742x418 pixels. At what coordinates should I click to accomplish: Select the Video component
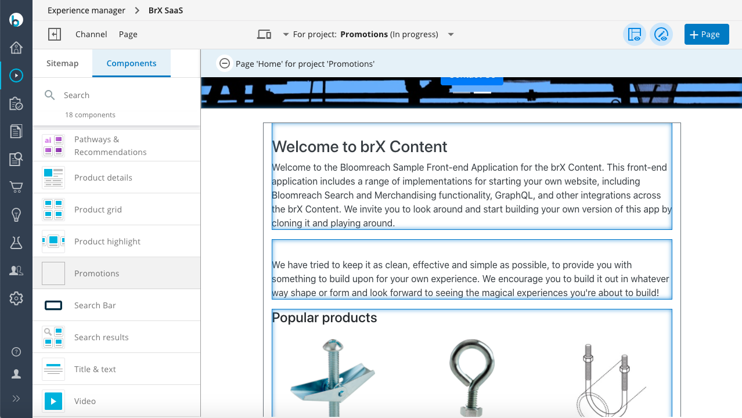[x=117, y=401]
